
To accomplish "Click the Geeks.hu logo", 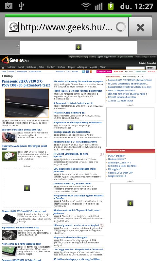I will tap(15, 60).
